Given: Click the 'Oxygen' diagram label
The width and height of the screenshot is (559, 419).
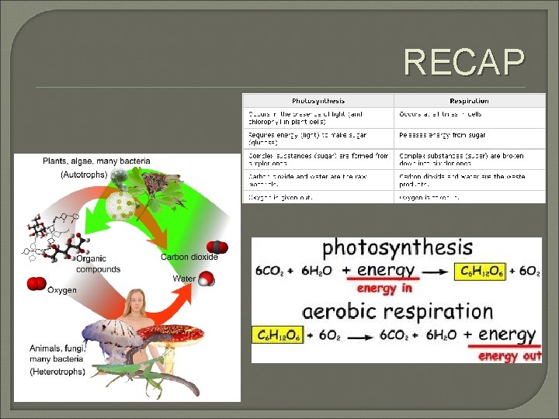Looking at the screenshot, I should click(61, 290).
